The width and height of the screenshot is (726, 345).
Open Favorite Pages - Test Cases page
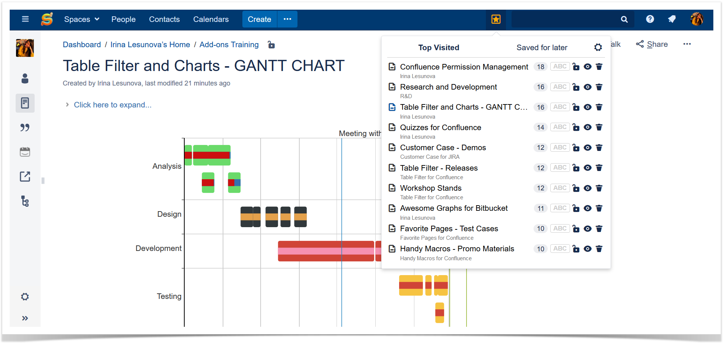(x=449, y=229)
